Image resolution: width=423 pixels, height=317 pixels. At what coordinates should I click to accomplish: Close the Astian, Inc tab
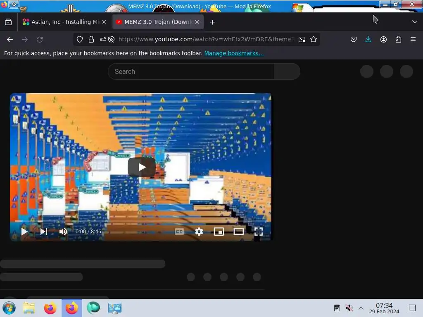coord(104,22)
